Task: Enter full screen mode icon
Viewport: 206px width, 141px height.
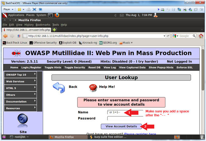Action: click(x=34, y=9)
